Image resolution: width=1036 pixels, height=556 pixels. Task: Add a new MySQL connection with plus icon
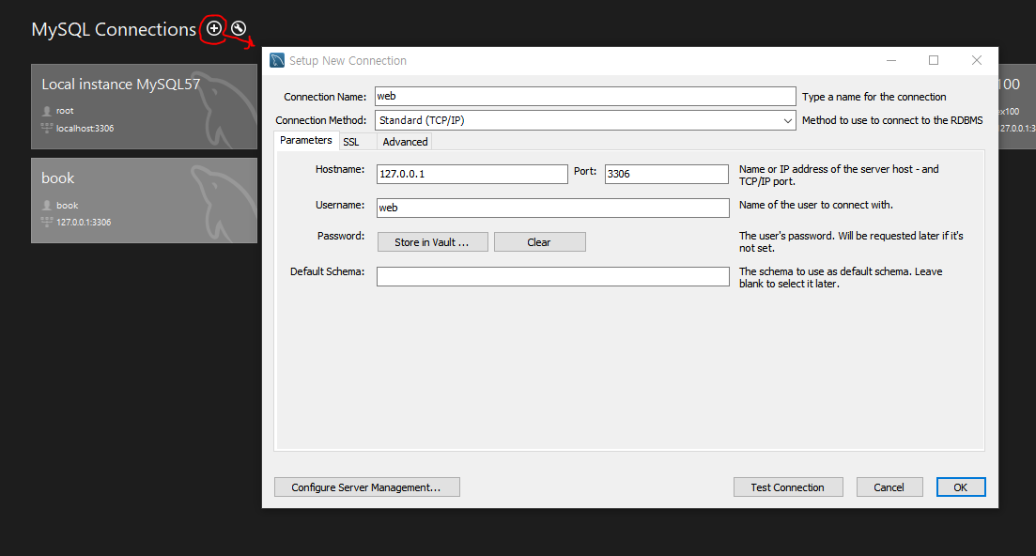213,28
